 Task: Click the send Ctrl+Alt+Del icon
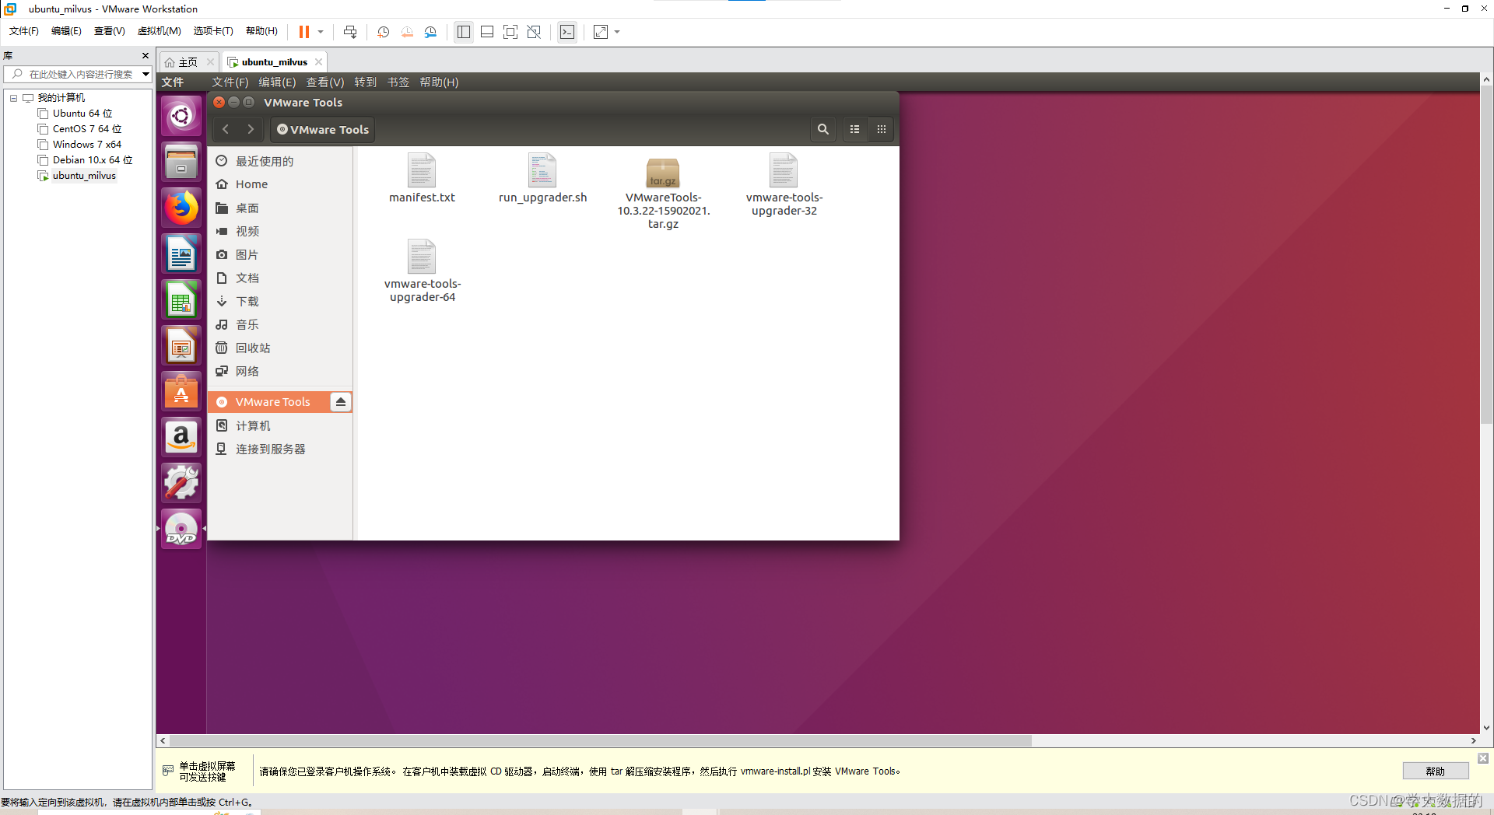(x=350, y=32)
